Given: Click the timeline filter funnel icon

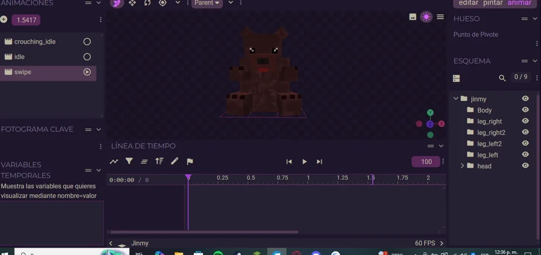Looking at the screenshot, I should tap(129, 161).
